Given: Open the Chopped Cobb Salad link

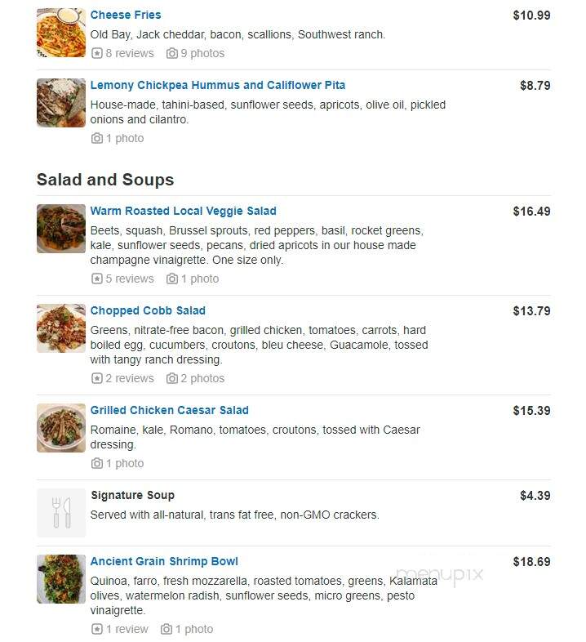Looking at the screenshot, I should tap(148, 310).
